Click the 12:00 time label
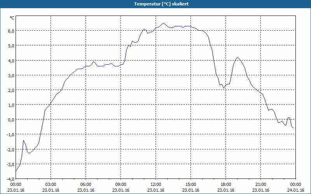 156,185
